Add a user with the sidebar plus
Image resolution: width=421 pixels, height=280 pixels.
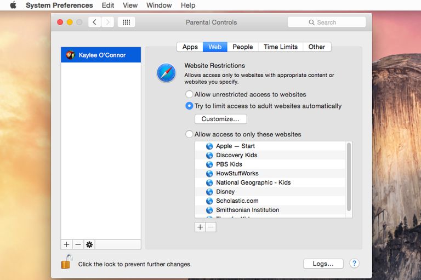pos(66,244)
